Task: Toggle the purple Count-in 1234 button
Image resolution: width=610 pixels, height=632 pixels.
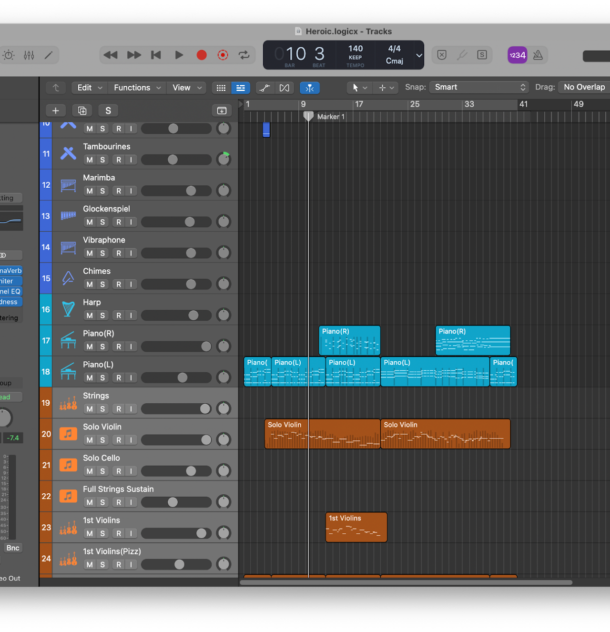Action: click(517, 55)
